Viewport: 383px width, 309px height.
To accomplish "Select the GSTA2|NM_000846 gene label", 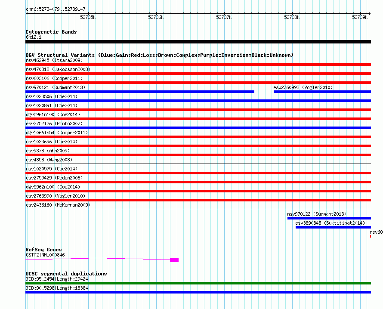I will pyautogui.click(x=45, y=255).
